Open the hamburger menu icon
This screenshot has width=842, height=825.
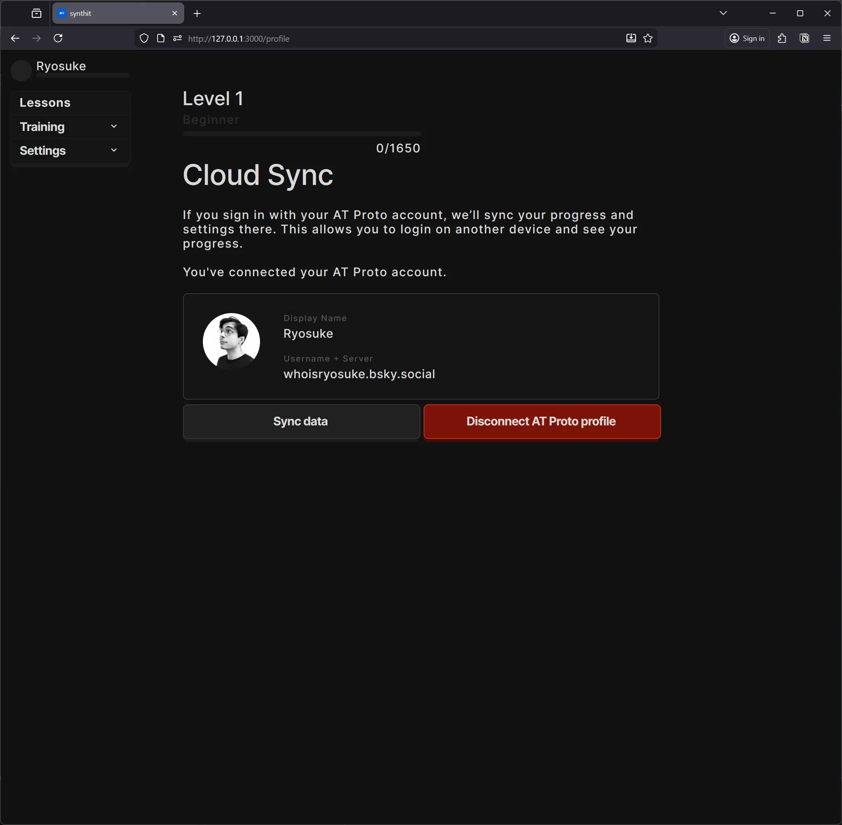(x=827, y=38)
